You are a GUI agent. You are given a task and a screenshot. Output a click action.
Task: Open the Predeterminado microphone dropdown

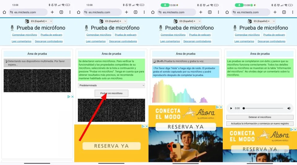[x=111, y=85]
